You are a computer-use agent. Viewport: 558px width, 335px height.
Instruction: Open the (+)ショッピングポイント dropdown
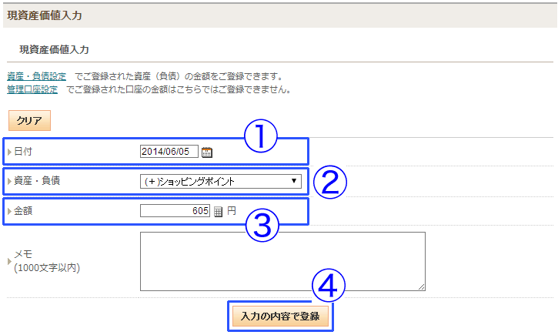(x=221, y=181)
